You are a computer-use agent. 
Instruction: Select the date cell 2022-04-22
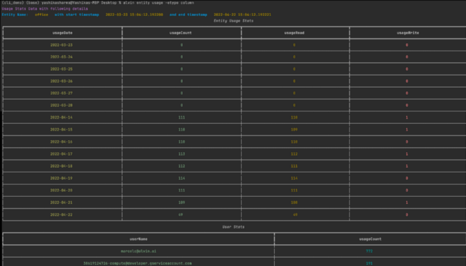(61, 215)
